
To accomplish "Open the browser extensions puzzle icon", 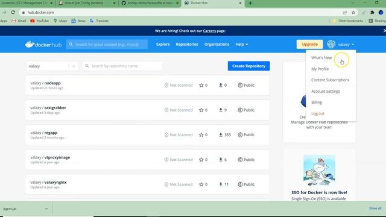I will point(372,12).
